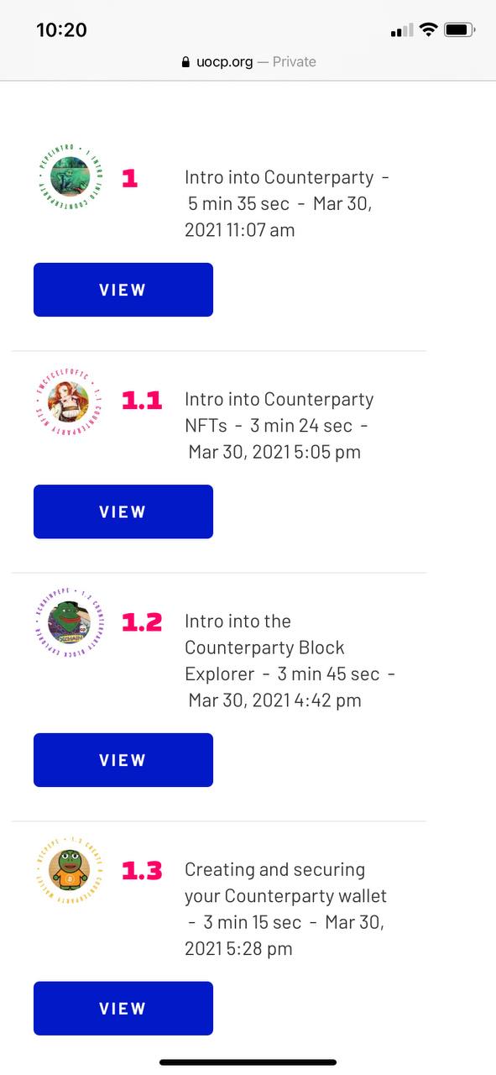Viewport: 496px width, 1075px height.
Task: Click VIEW button under Intro into Counterparty
Action: pyautogui.click(x=123, y=290)
